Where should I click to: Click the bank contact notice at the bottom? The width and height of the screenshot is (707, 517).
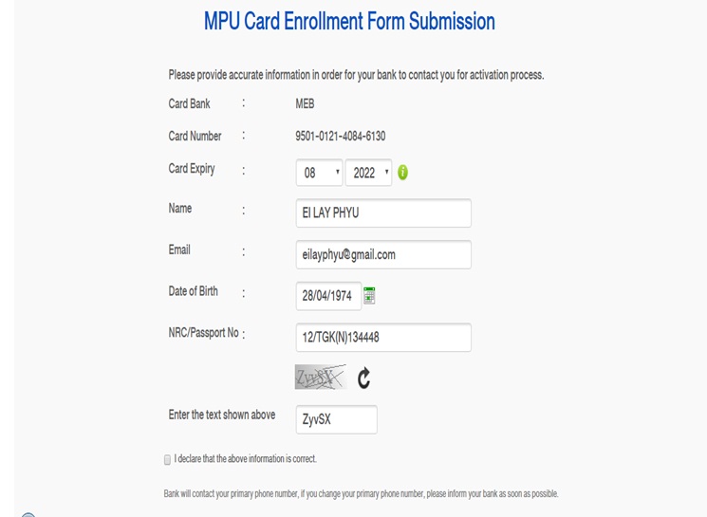(361, 494)
